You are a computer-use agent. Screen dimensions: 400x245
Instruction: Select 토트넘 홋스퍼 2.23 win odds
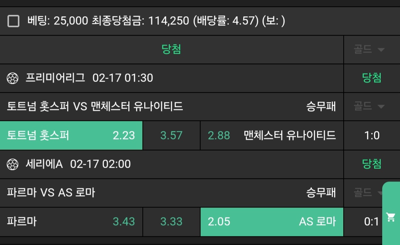click(x=71, y=135)
